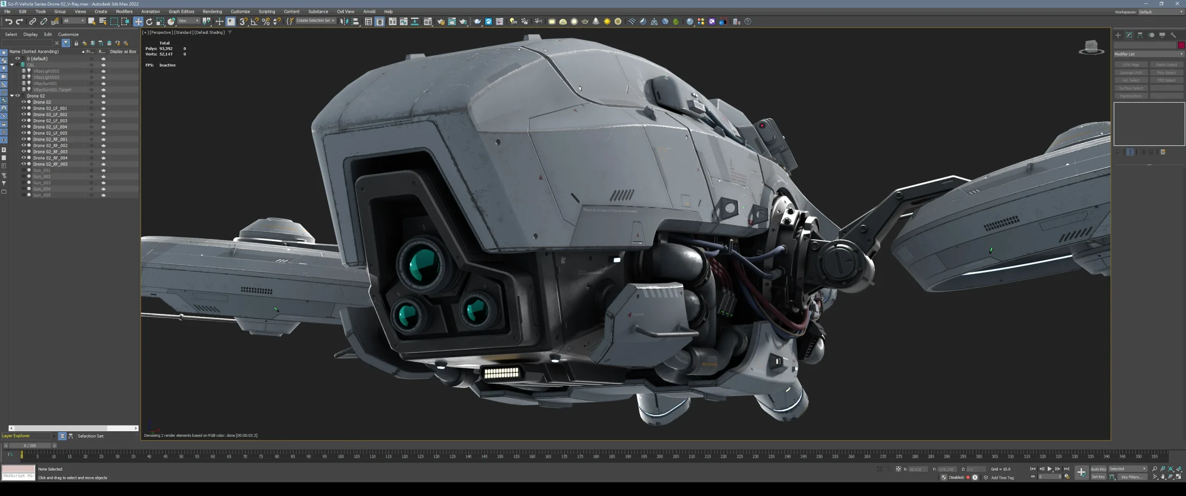
Task: Select the Select and Move tool
Action: (139, 21)
